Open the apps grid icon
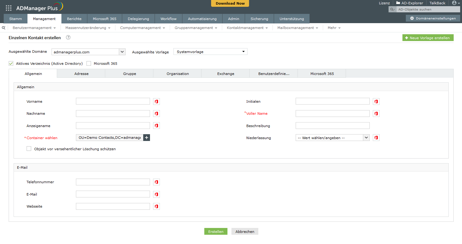The image size is (462, 244). click(9, 8)
